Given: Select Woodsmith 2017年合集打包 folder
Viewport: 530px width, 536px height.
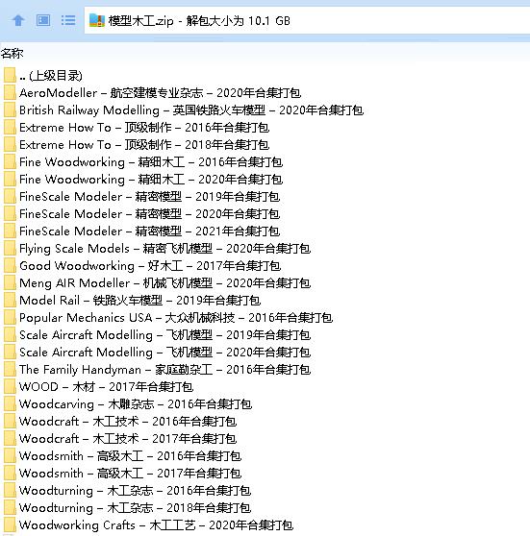Looking at the screenshot, I should pos(130,474).
